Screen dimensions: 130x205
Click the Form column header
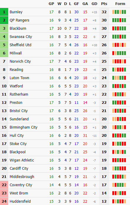point(120,4)
